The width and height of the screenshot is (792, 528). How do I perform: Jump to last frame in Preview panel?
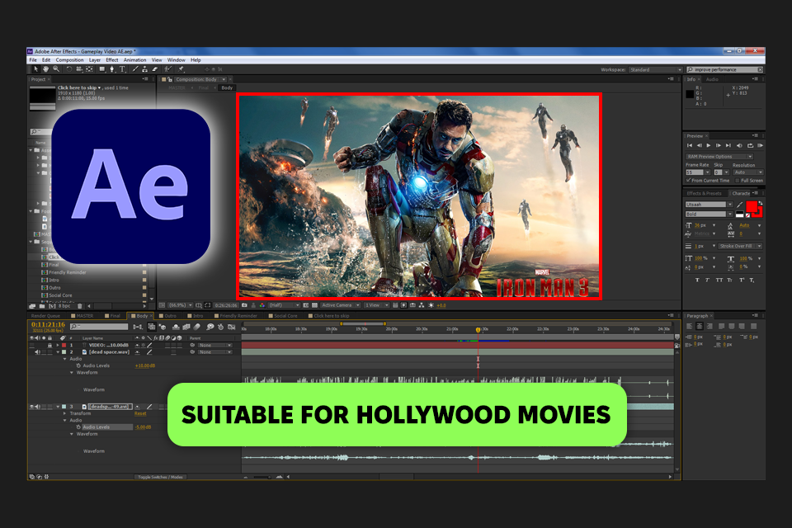pyautogui.click(x=728, y=145)
